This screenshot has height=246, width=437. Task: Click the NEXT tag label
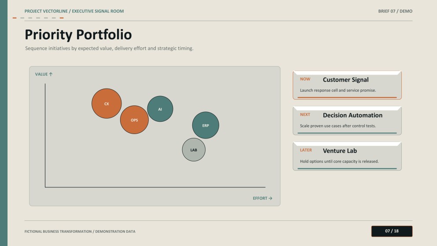tap(305, 115)
